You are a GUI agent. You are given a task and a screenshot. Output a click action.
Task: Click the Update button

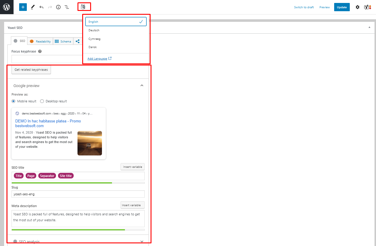point(342,7)
